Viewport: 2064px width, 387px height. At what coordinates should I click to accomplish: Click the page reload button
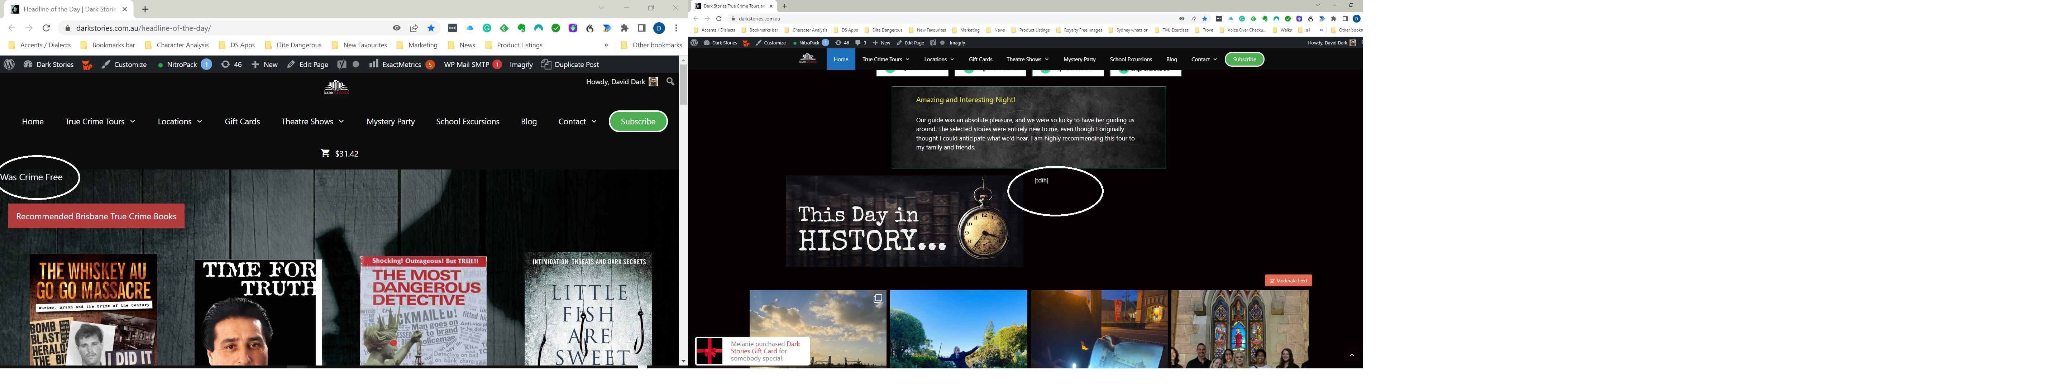pos(47,28)
